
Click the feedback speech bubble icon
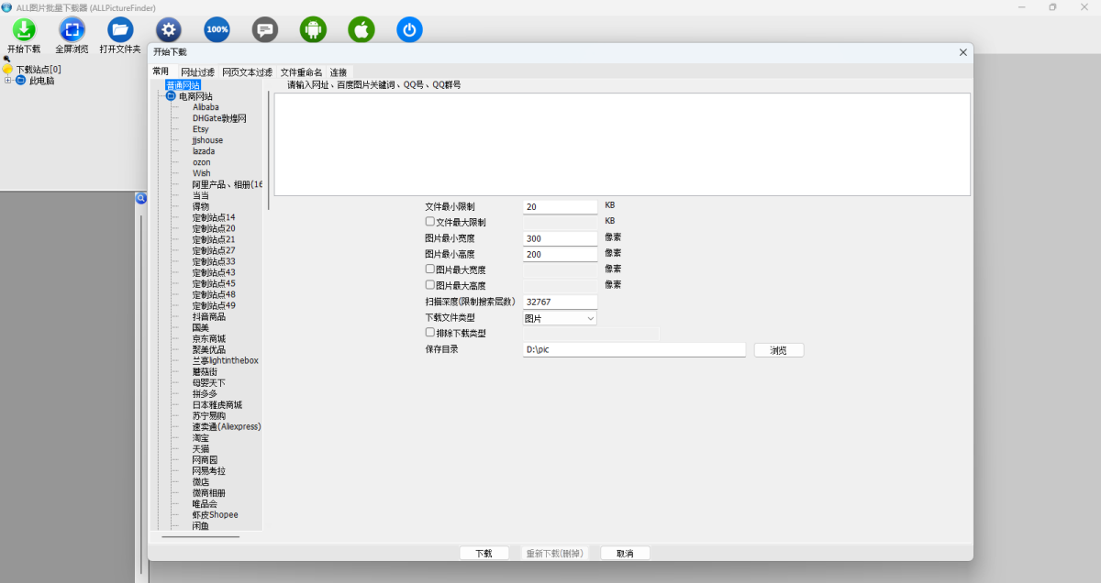coord(265,29)
